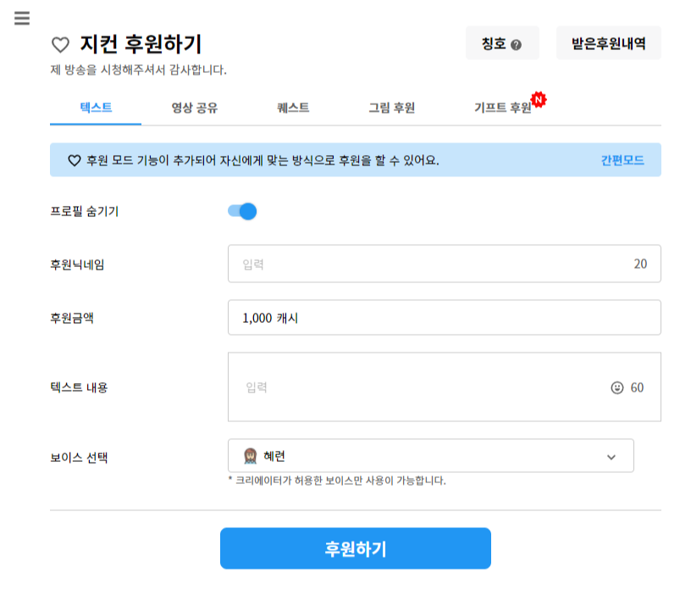680x595 pixels.
Task: Click the heart icon in the blue notice banner
Action: coord(74,160)
